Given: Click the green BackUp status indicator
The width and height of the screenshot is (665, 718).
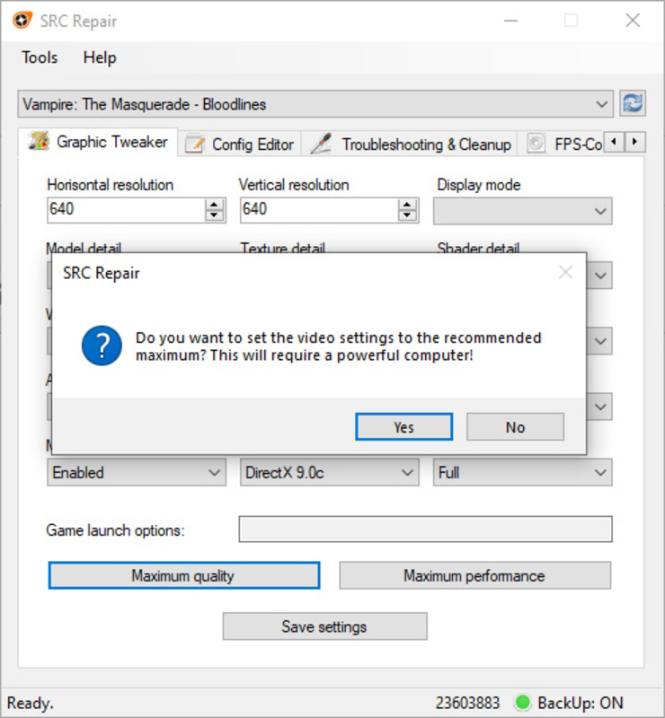Looking at the screenshot, I should (x=523, y=702).
